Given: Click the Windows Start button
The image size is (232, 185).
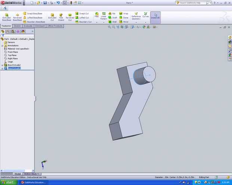Looking at the screenshot, I should (x=9, y=182).
